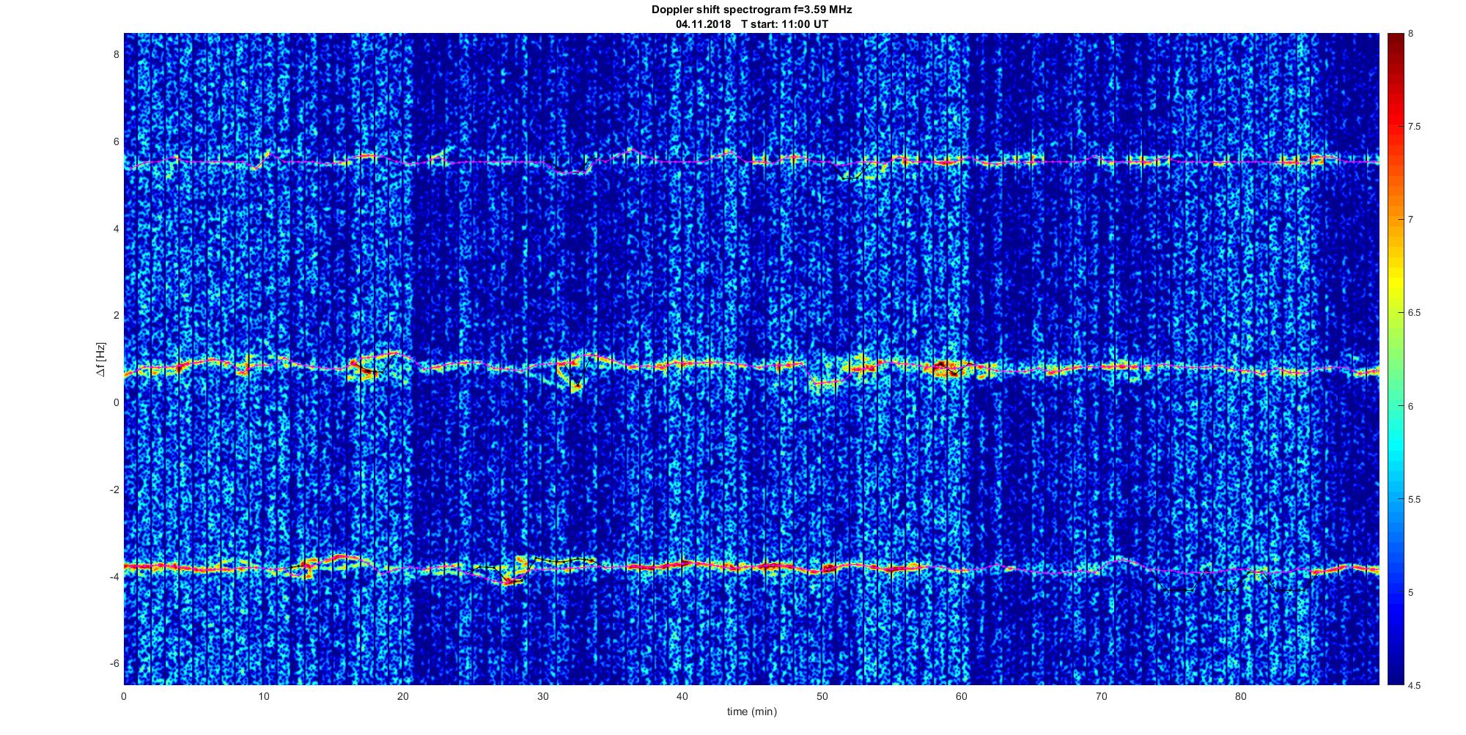Click colorbar tick label '6.5'
The image size is (1466, 735).
click(1415, 313)
